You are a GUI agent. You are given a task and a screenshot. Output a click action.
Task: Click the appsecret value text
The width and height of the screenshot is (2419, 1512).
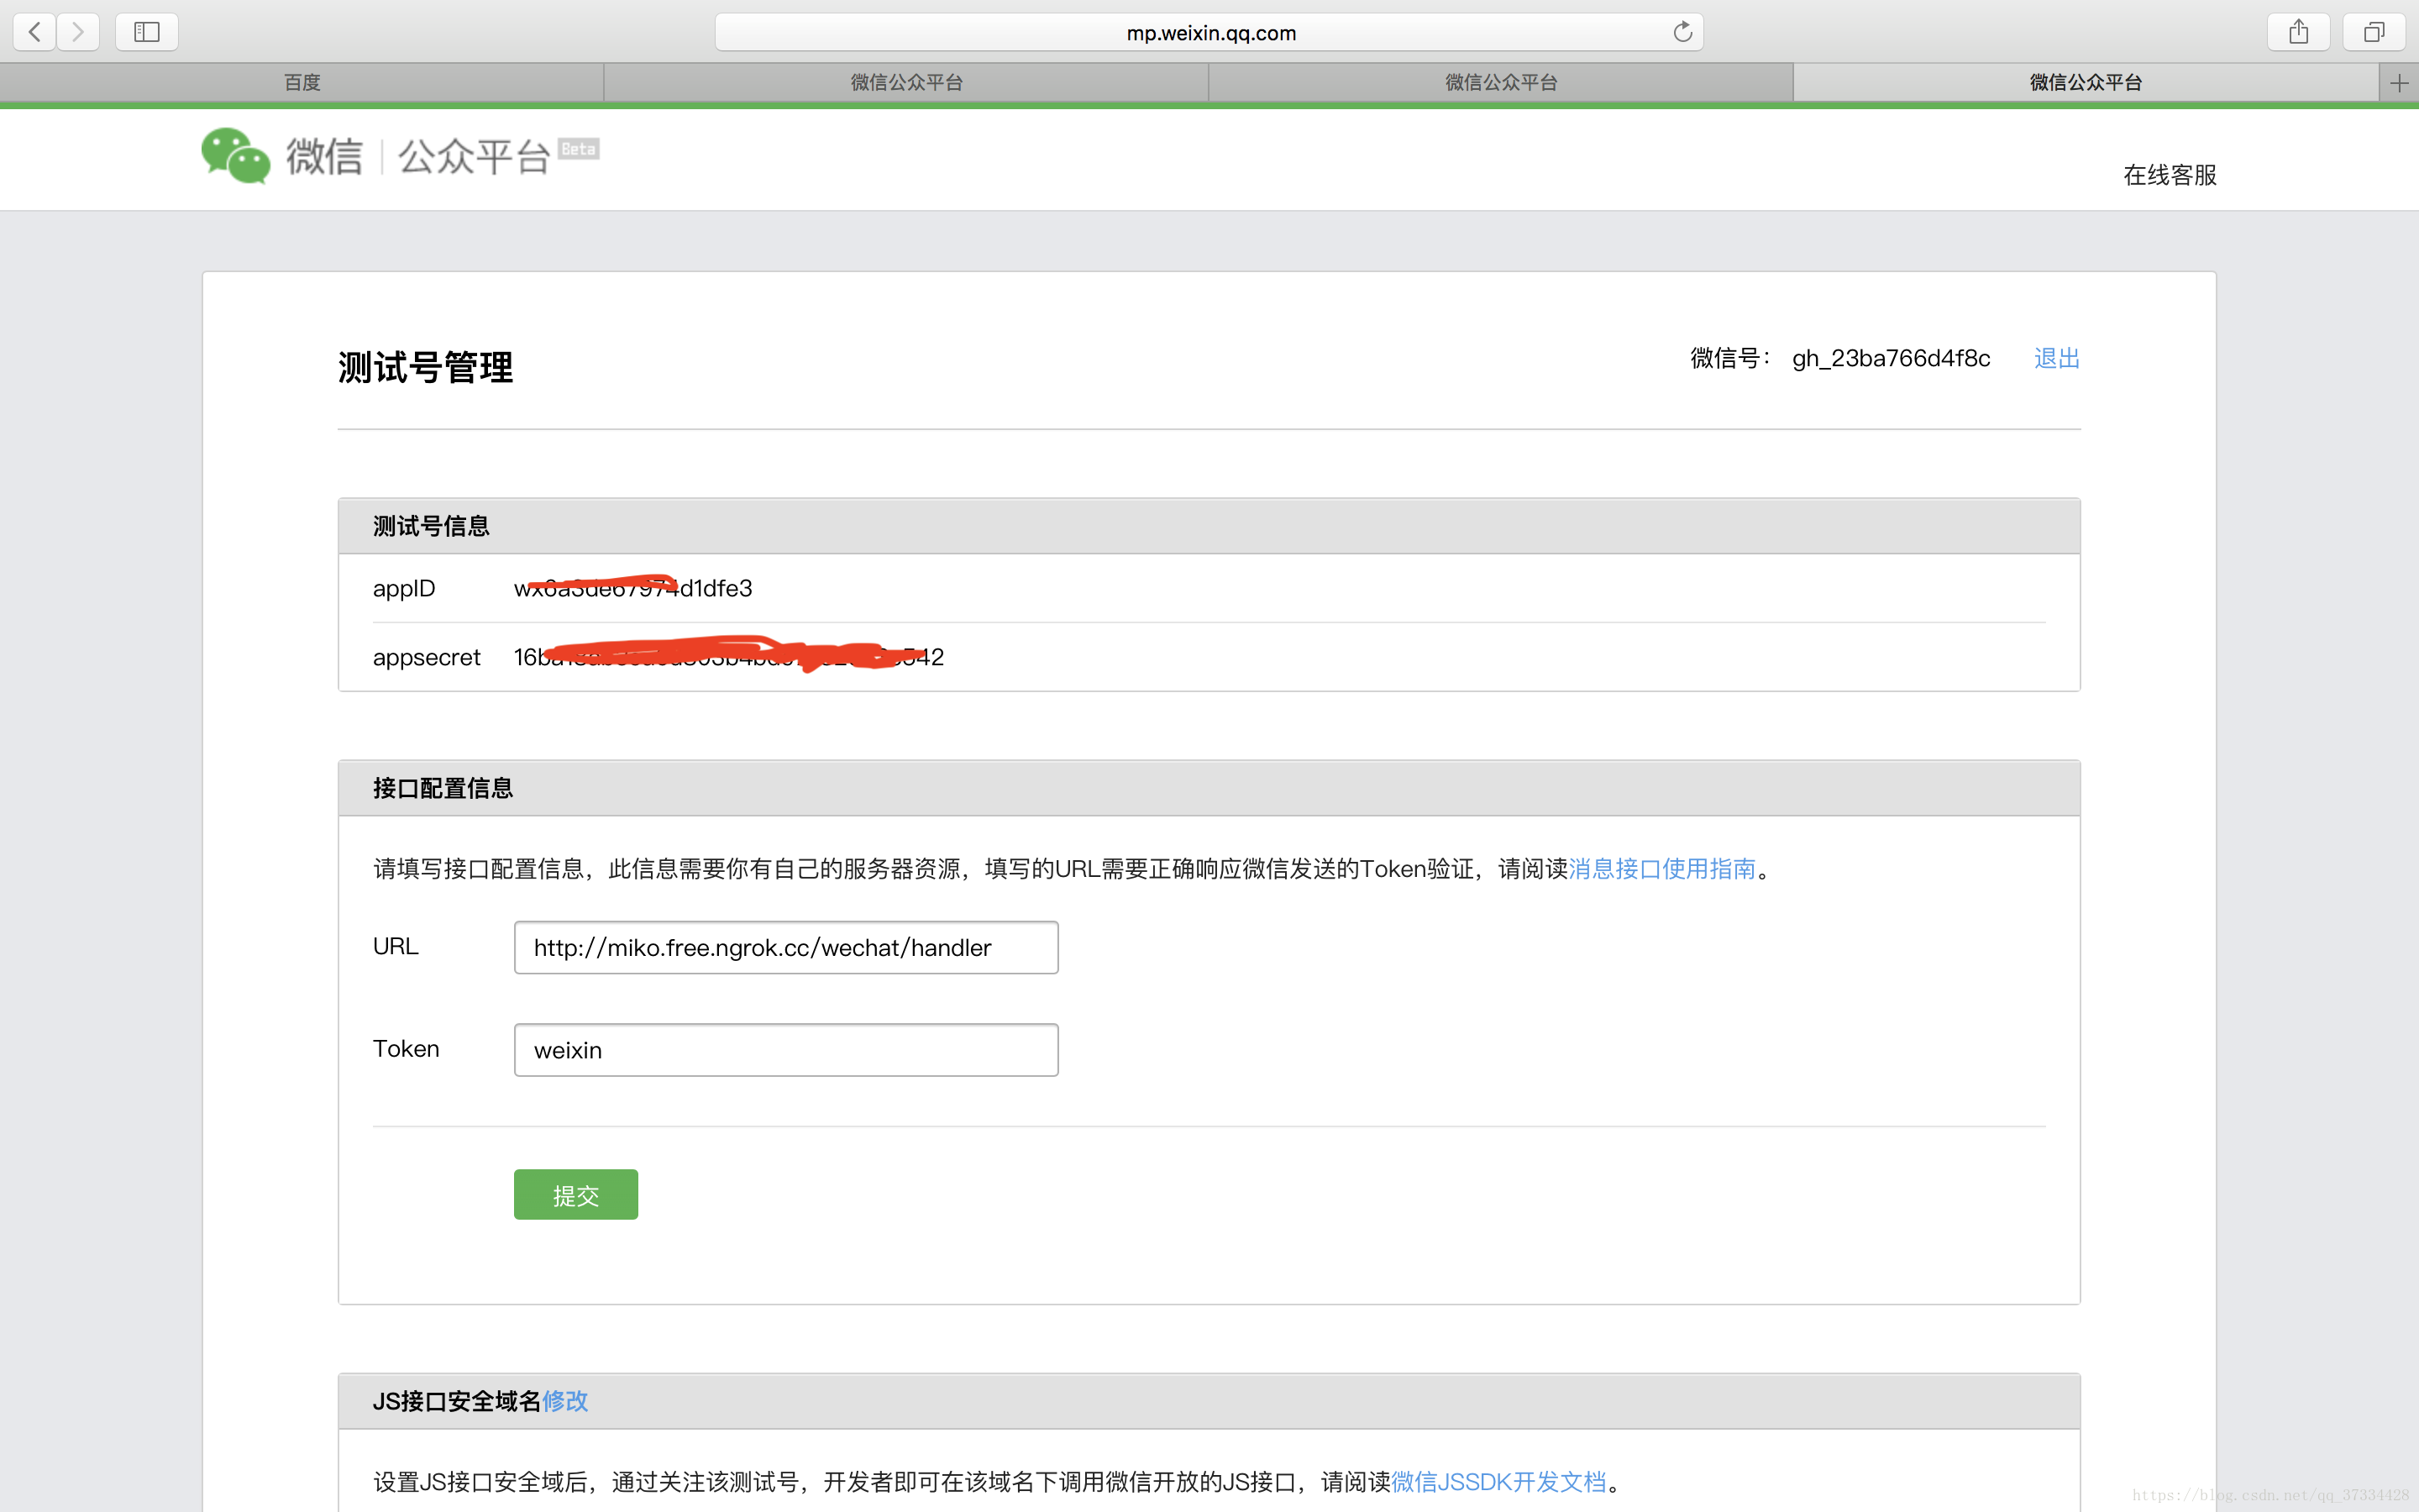[x=729, y=657]
